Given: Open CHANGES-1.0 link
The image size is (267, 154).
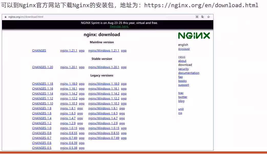Looking at the screenshot, I should coord(42,128).
